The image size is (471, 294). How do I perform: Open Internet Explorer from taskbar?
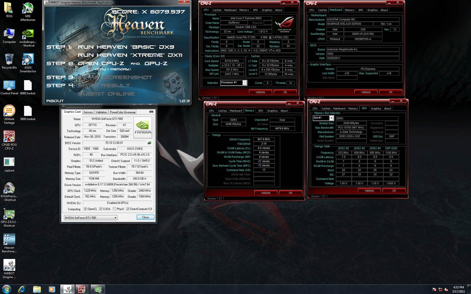pyautogui.click(x=22, y=289)
